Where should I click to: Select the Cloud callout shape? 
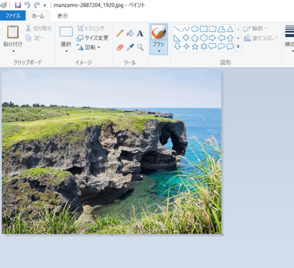click(230, 47)
